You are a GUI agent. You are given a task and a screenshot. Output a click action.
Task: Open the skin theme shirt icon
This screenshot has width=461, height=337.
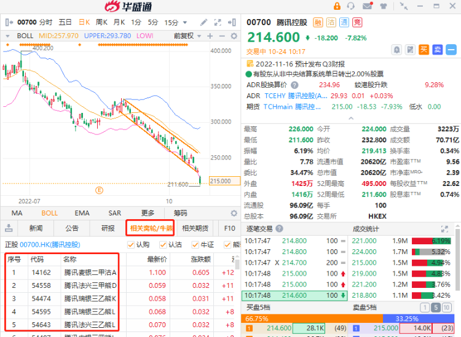(x=384, y=6)
